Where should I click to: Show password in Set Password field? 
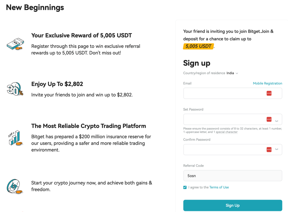pyautogui.click(x=276, y=120)
